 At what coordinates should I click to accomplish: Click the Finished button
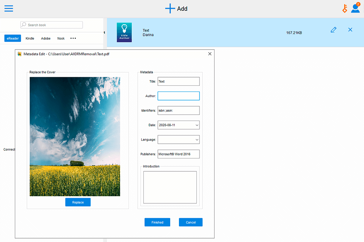[157, 222]
